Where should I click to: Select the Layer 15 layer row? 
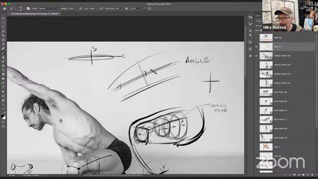(x=285, y=47)
